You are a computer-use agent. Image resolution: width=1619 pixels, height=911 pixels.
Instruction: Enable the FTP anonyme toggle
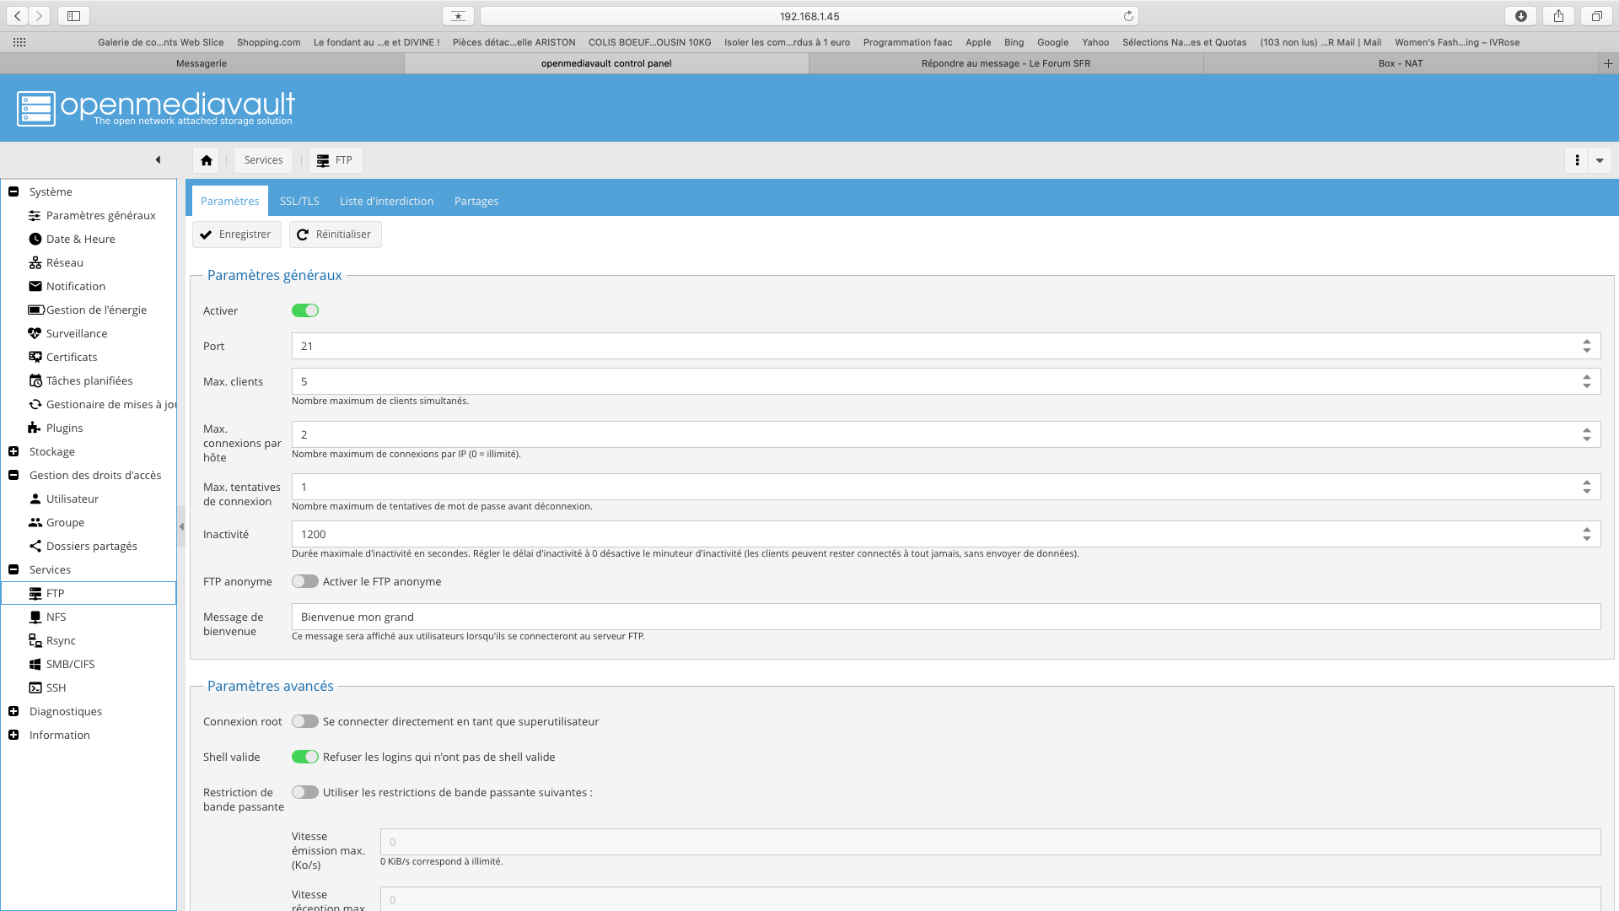(305, 582)
